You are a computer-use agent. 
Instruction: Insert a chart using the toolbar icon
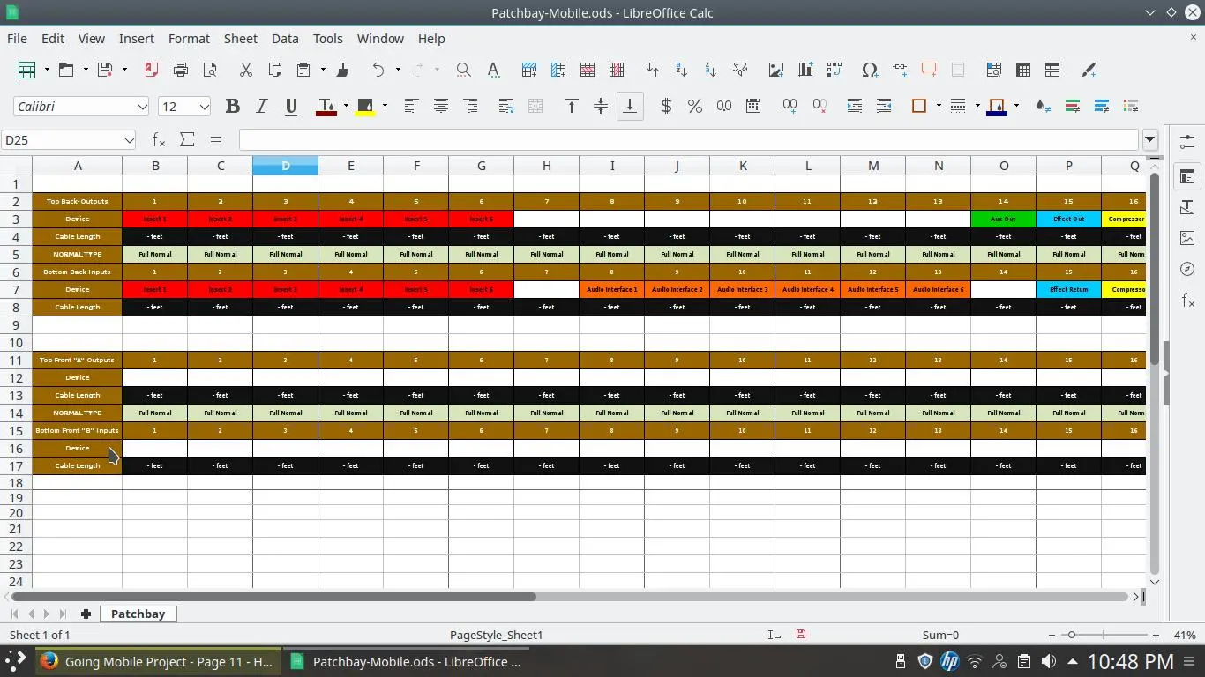tap(805, 70)
